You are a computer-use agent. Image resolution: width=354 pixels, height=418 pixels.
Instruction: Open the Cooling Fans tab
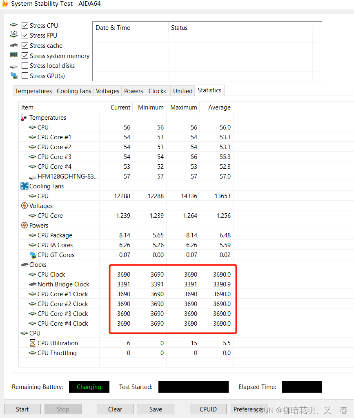pyautogui.click(x=74, y=91)
